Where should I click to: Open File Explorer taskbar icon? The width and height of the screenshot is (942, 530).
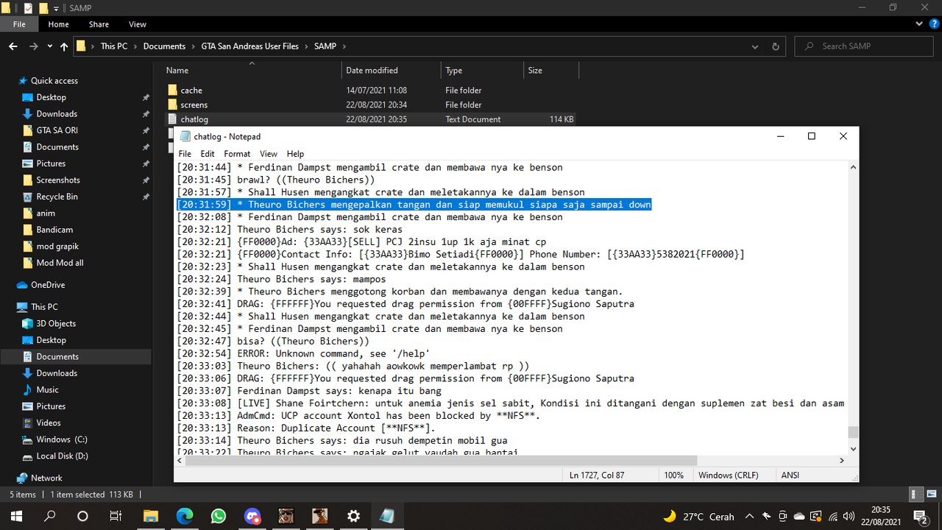click(x=151, y=516)
